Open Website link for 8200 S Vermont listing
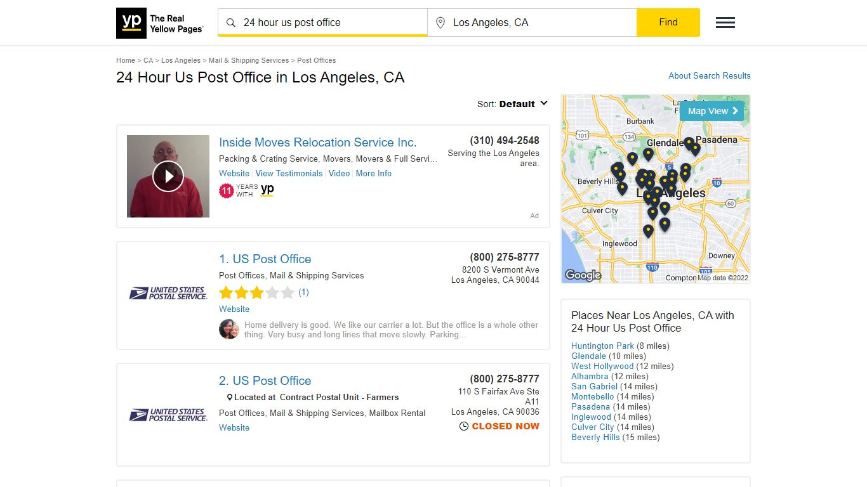The height and width of the screenshot is (487, 867). click(x=234, y=309)
